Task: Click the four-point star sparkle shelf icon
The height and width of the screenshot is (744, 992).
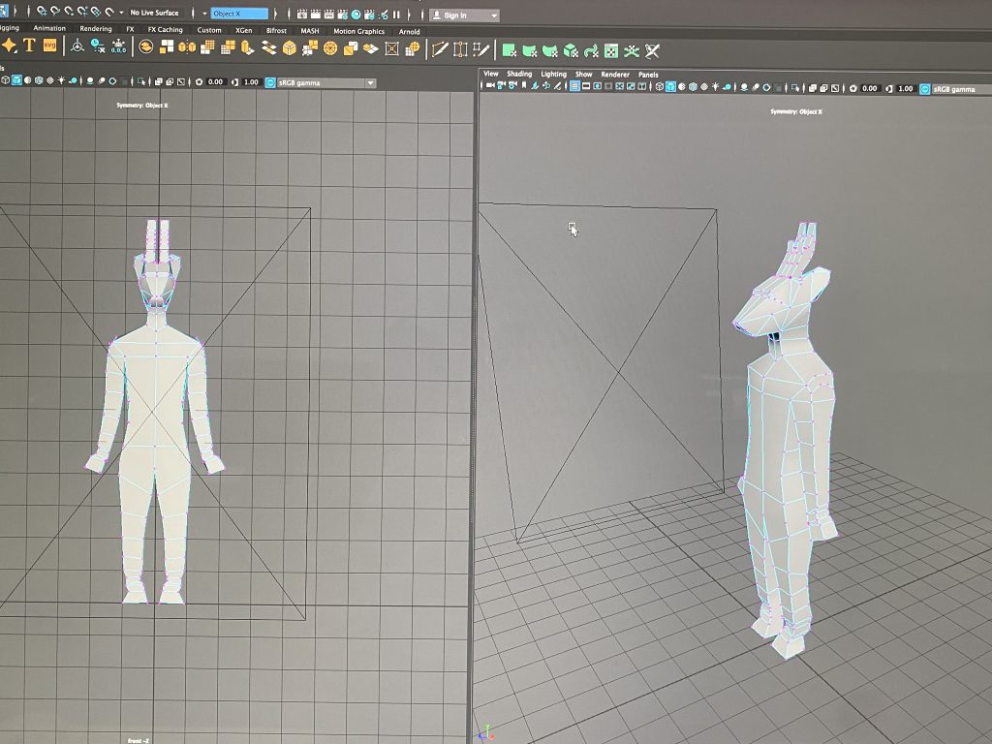Action: tap(9, 46)
